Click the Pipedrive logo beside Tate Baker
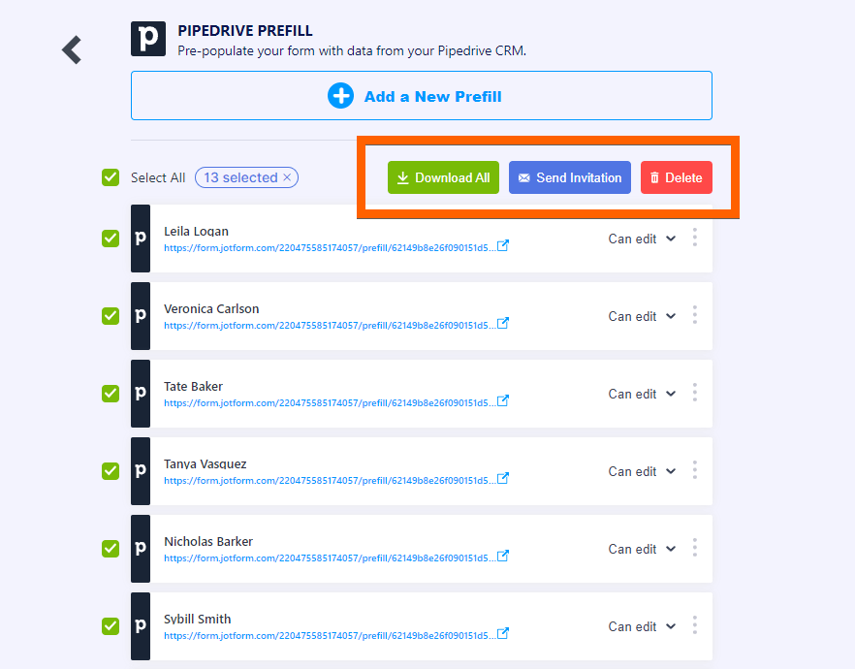Viewport: 855px width, 669px height. pos(141,393)
